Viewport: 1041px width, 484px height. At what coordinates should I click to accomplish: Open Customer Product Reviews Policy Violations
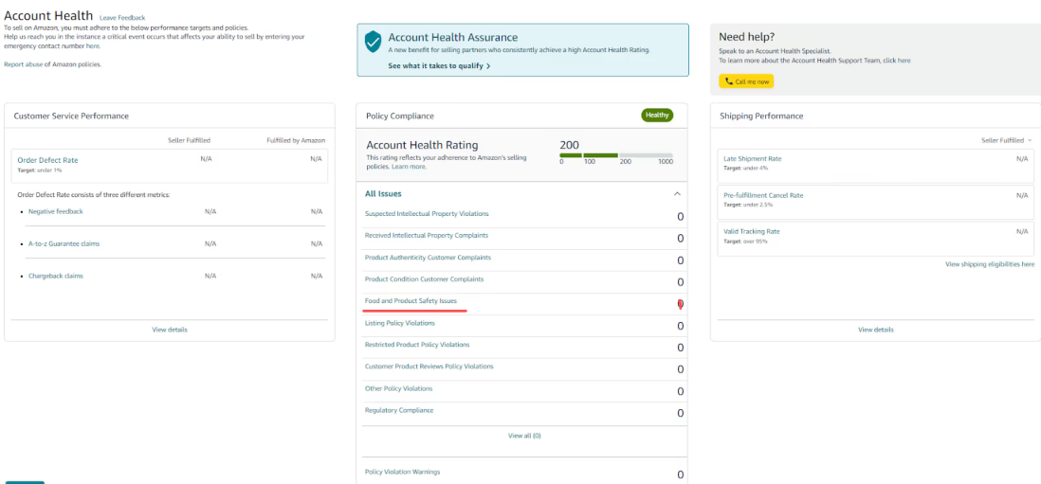click(x=429, y=367)
